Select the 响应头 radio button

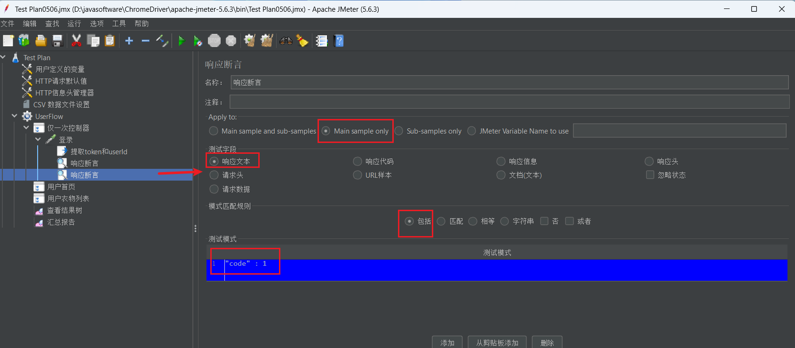649,161
